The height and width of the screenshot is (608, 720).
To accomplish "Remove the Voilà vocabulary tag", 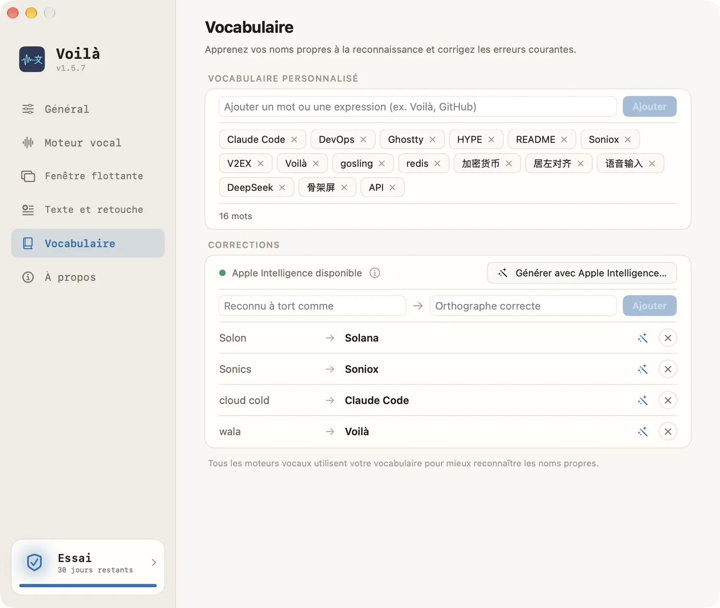I will click(x=316, y=164).
